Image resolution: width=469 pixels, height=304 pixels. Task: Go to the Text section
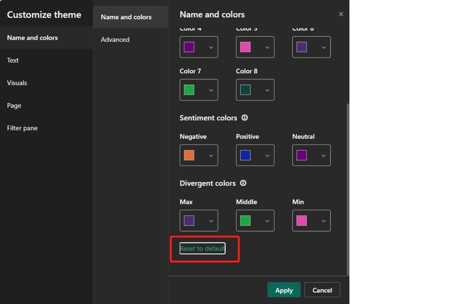46,60
